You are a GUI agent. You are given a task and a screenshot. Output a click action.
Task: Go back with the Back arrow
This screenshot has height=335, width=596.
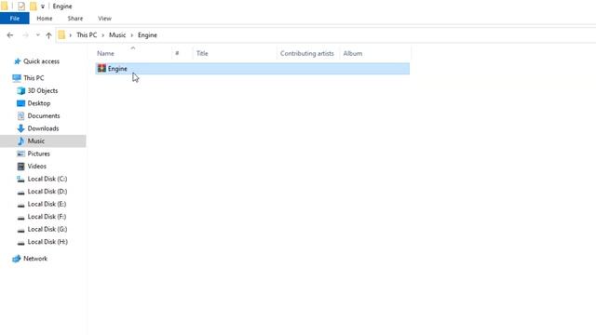(10, 35)
